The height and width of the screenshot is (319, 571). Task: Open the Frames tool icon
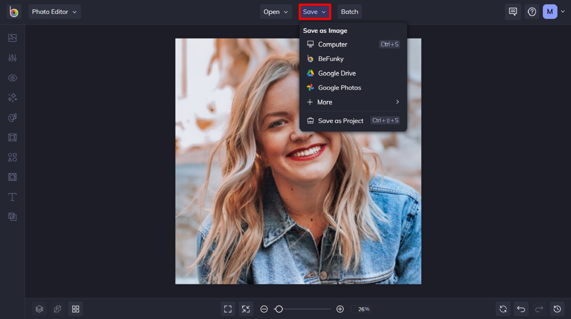[x=12, y=137]
